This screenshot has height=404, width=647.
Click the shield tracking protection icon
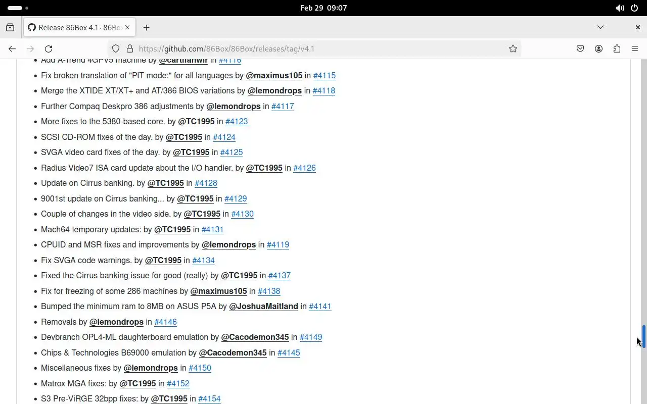pyautogui.click(x=116, y=48)
